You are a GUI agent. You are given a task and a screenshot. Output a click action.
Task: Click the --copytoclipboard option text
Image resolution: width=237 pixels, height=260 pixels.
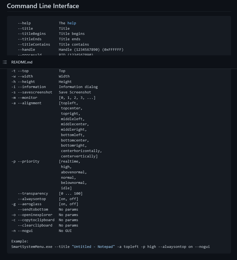pos(36,220)
